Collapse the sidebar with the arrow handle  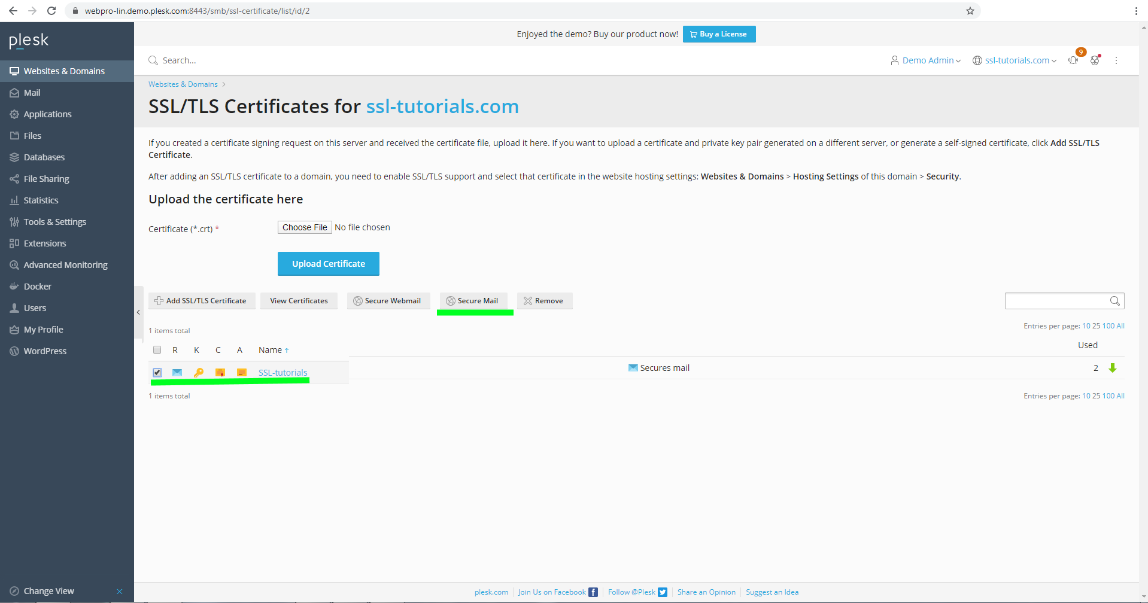click(138, 312)
